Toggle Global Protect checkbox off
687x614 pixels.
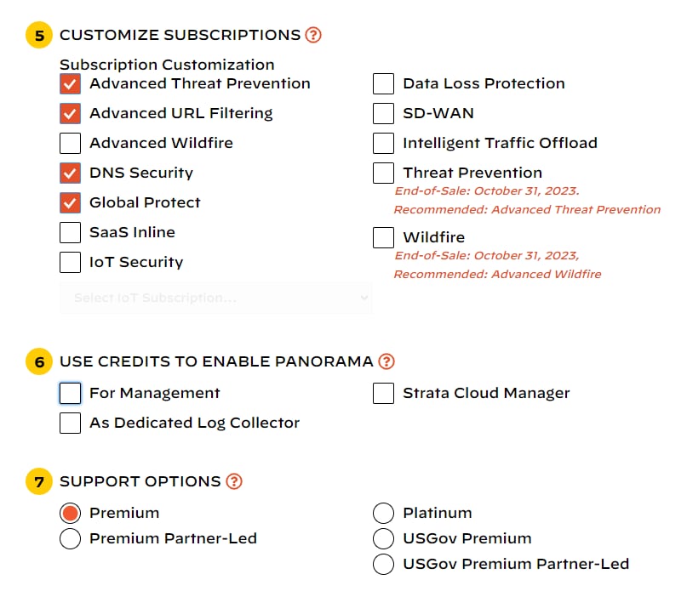[70, 202]
